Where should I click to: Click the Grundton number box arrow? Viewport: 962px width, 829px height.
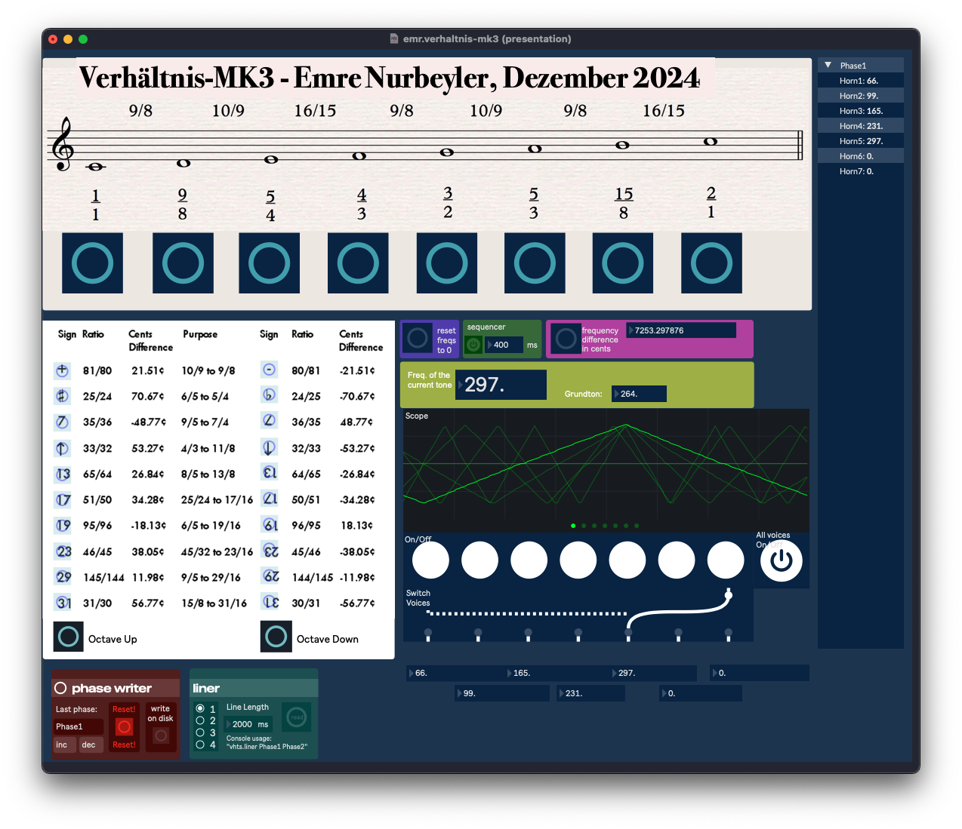[x=616, y=394]
